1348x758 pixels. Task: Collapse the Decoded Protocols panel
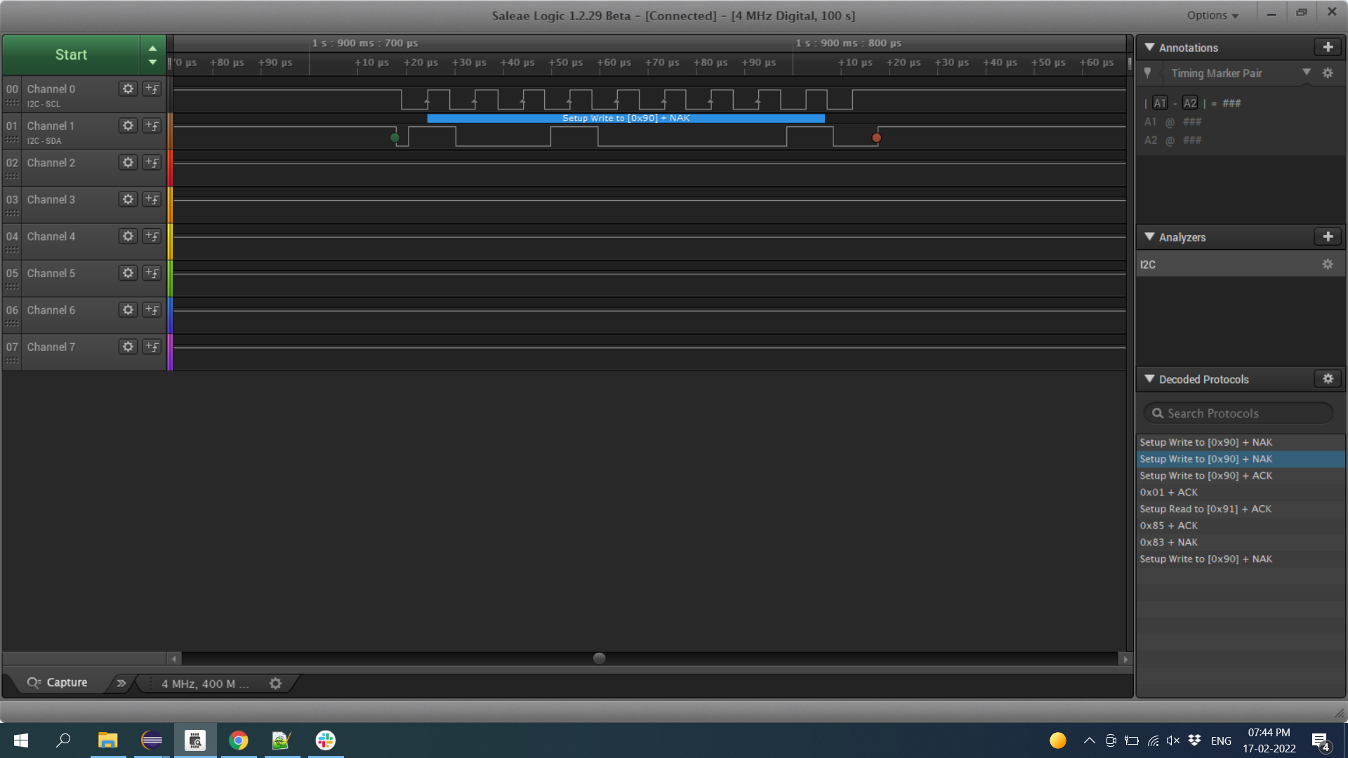pyautogui.click(x=1149, y=379)
